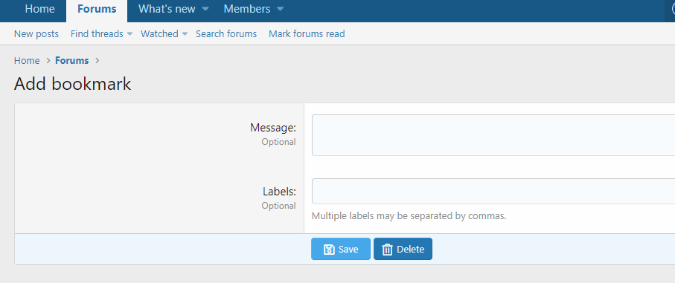Screen dimensions: 675x283
Task: Expand the Find threads dropdown arrow
Action: click(129, 34)
